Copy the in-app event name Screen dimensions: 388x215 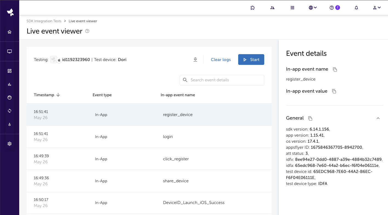(335, 70)
